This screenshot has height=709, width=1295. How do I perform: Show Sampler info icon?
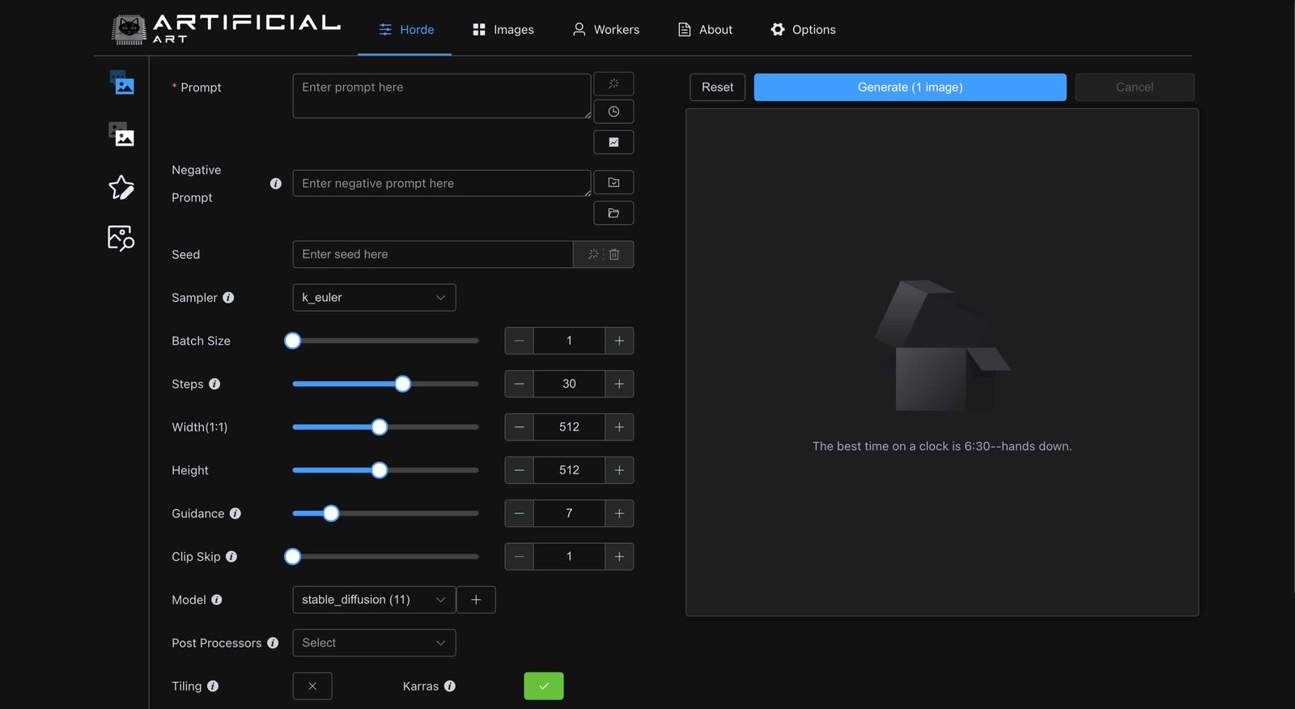[x=228, y=298]
